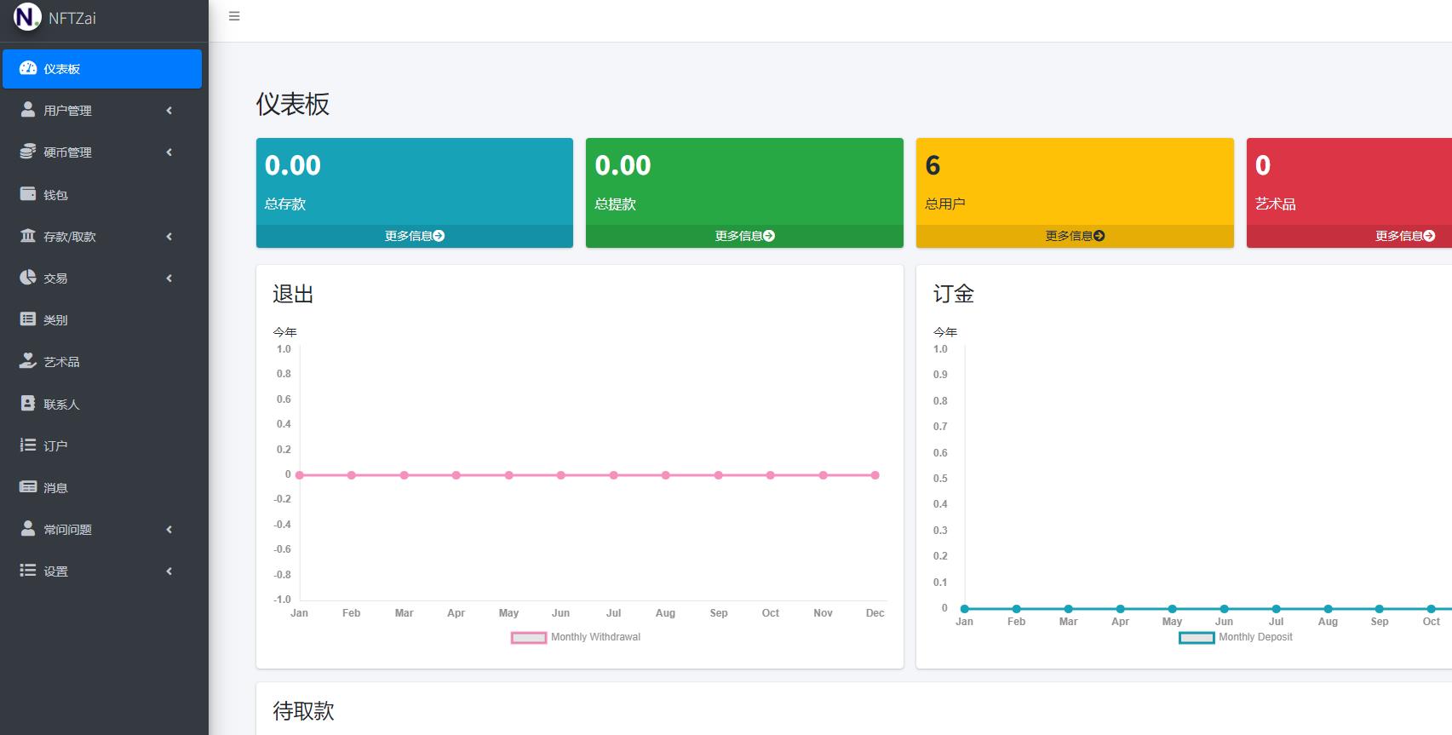Image resolution: width=1452 pixels, height=735 pixels.
Task: Click the contact book icon beside 联系人
Action: coord(28,404)
